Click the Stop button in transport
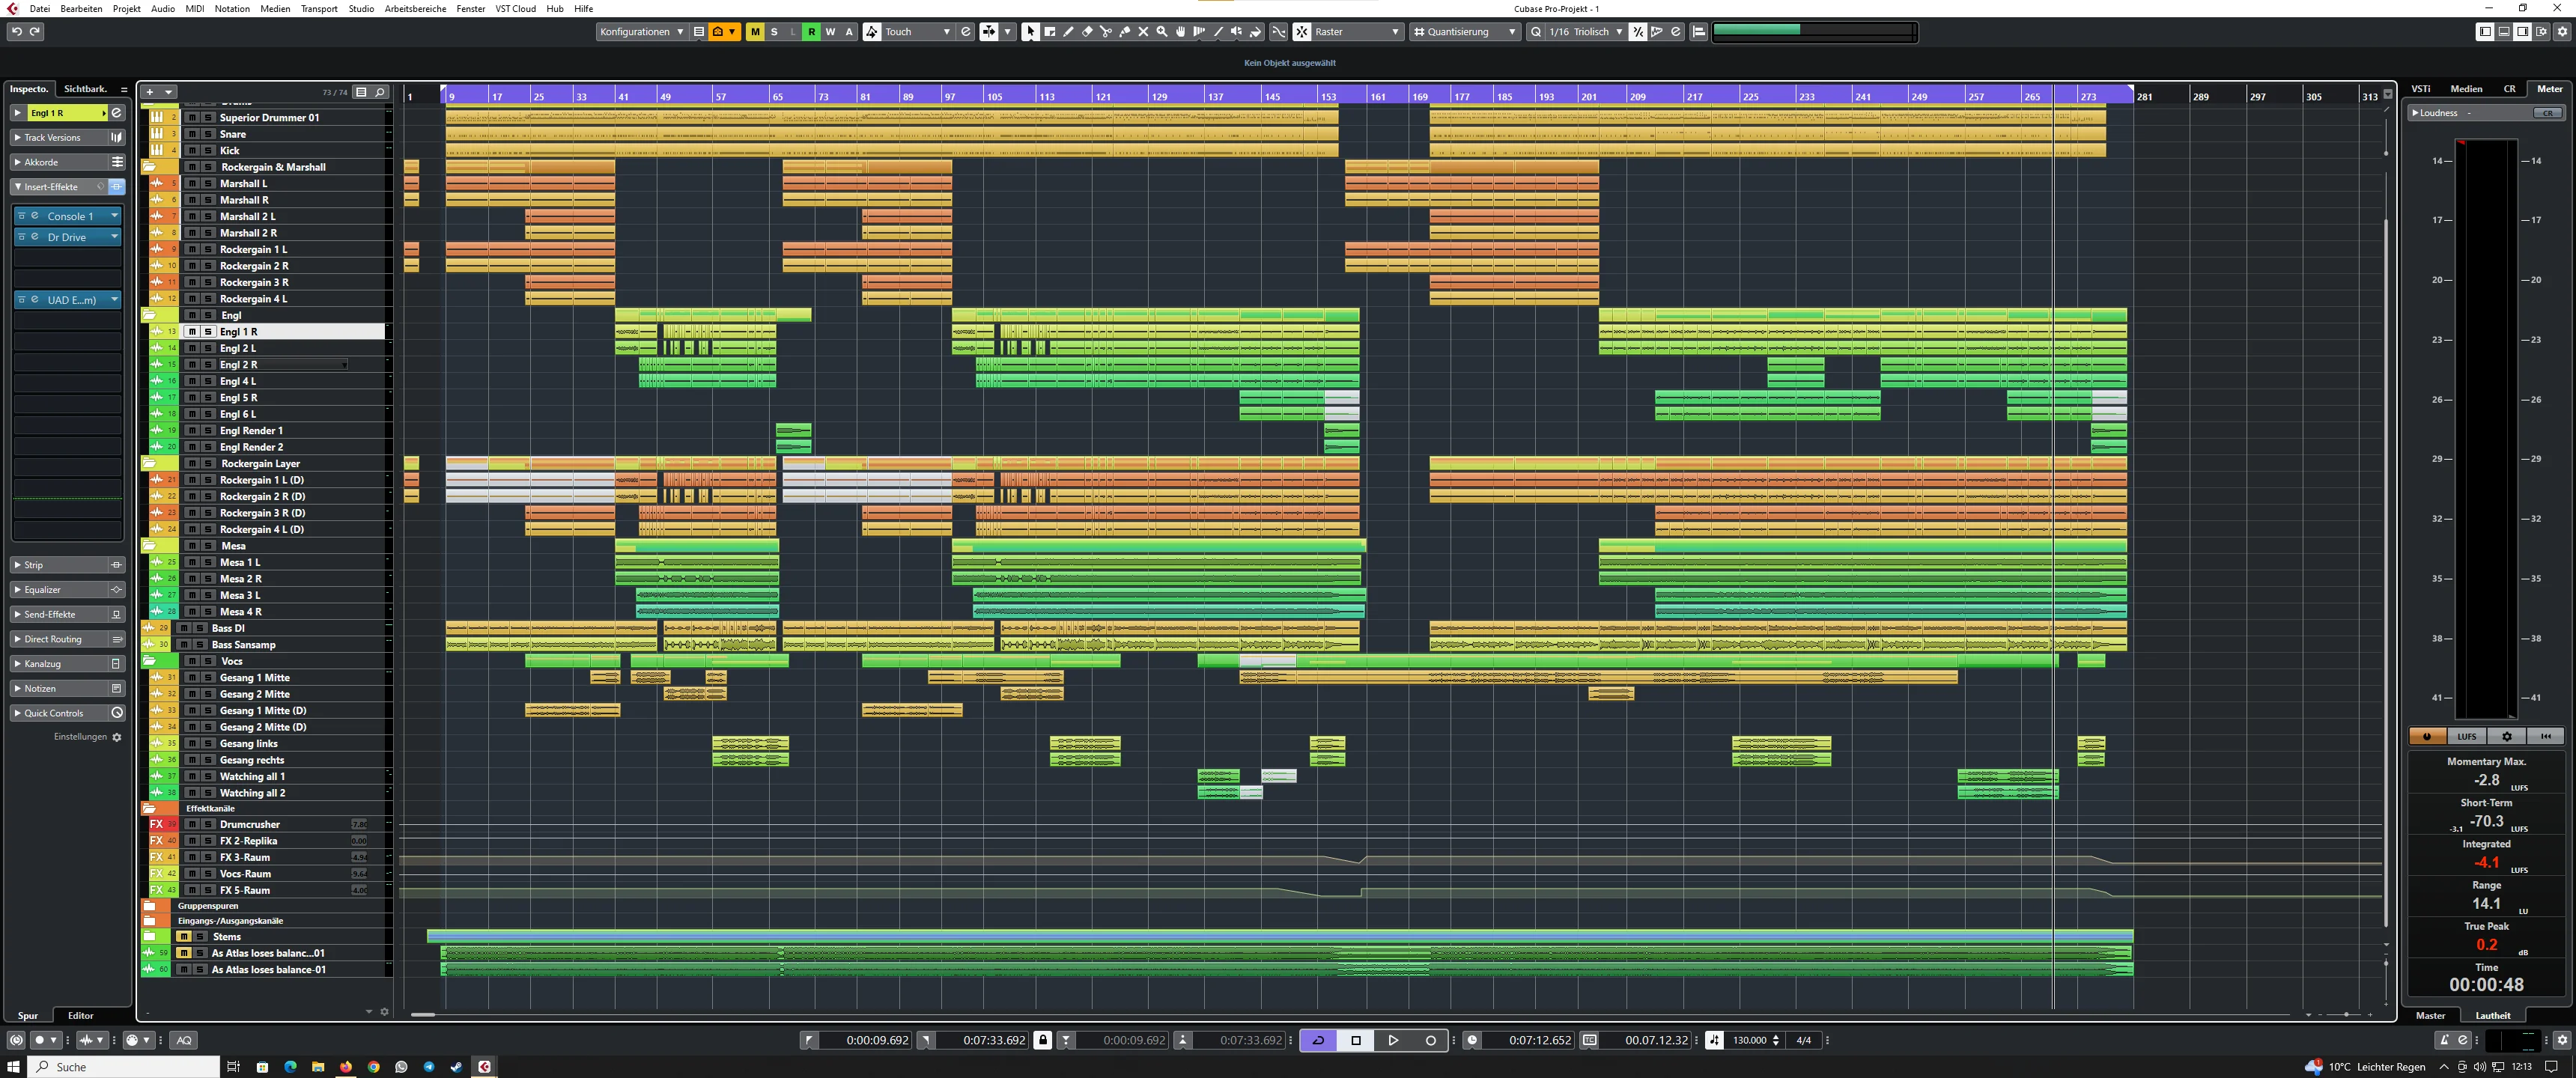The height and width of the screenshot is (1078, 2576). pos(1356,1040)
